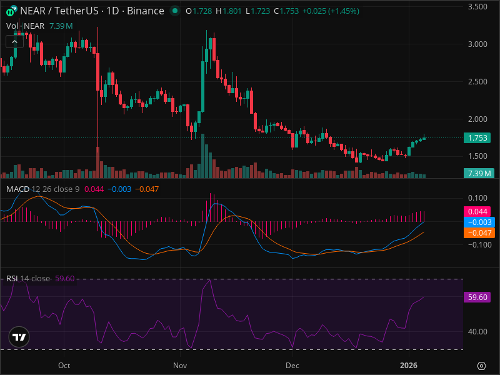Click the +0.025 (+1.45%) change value
The image size is (500, 375).
[x=331, y=11]
